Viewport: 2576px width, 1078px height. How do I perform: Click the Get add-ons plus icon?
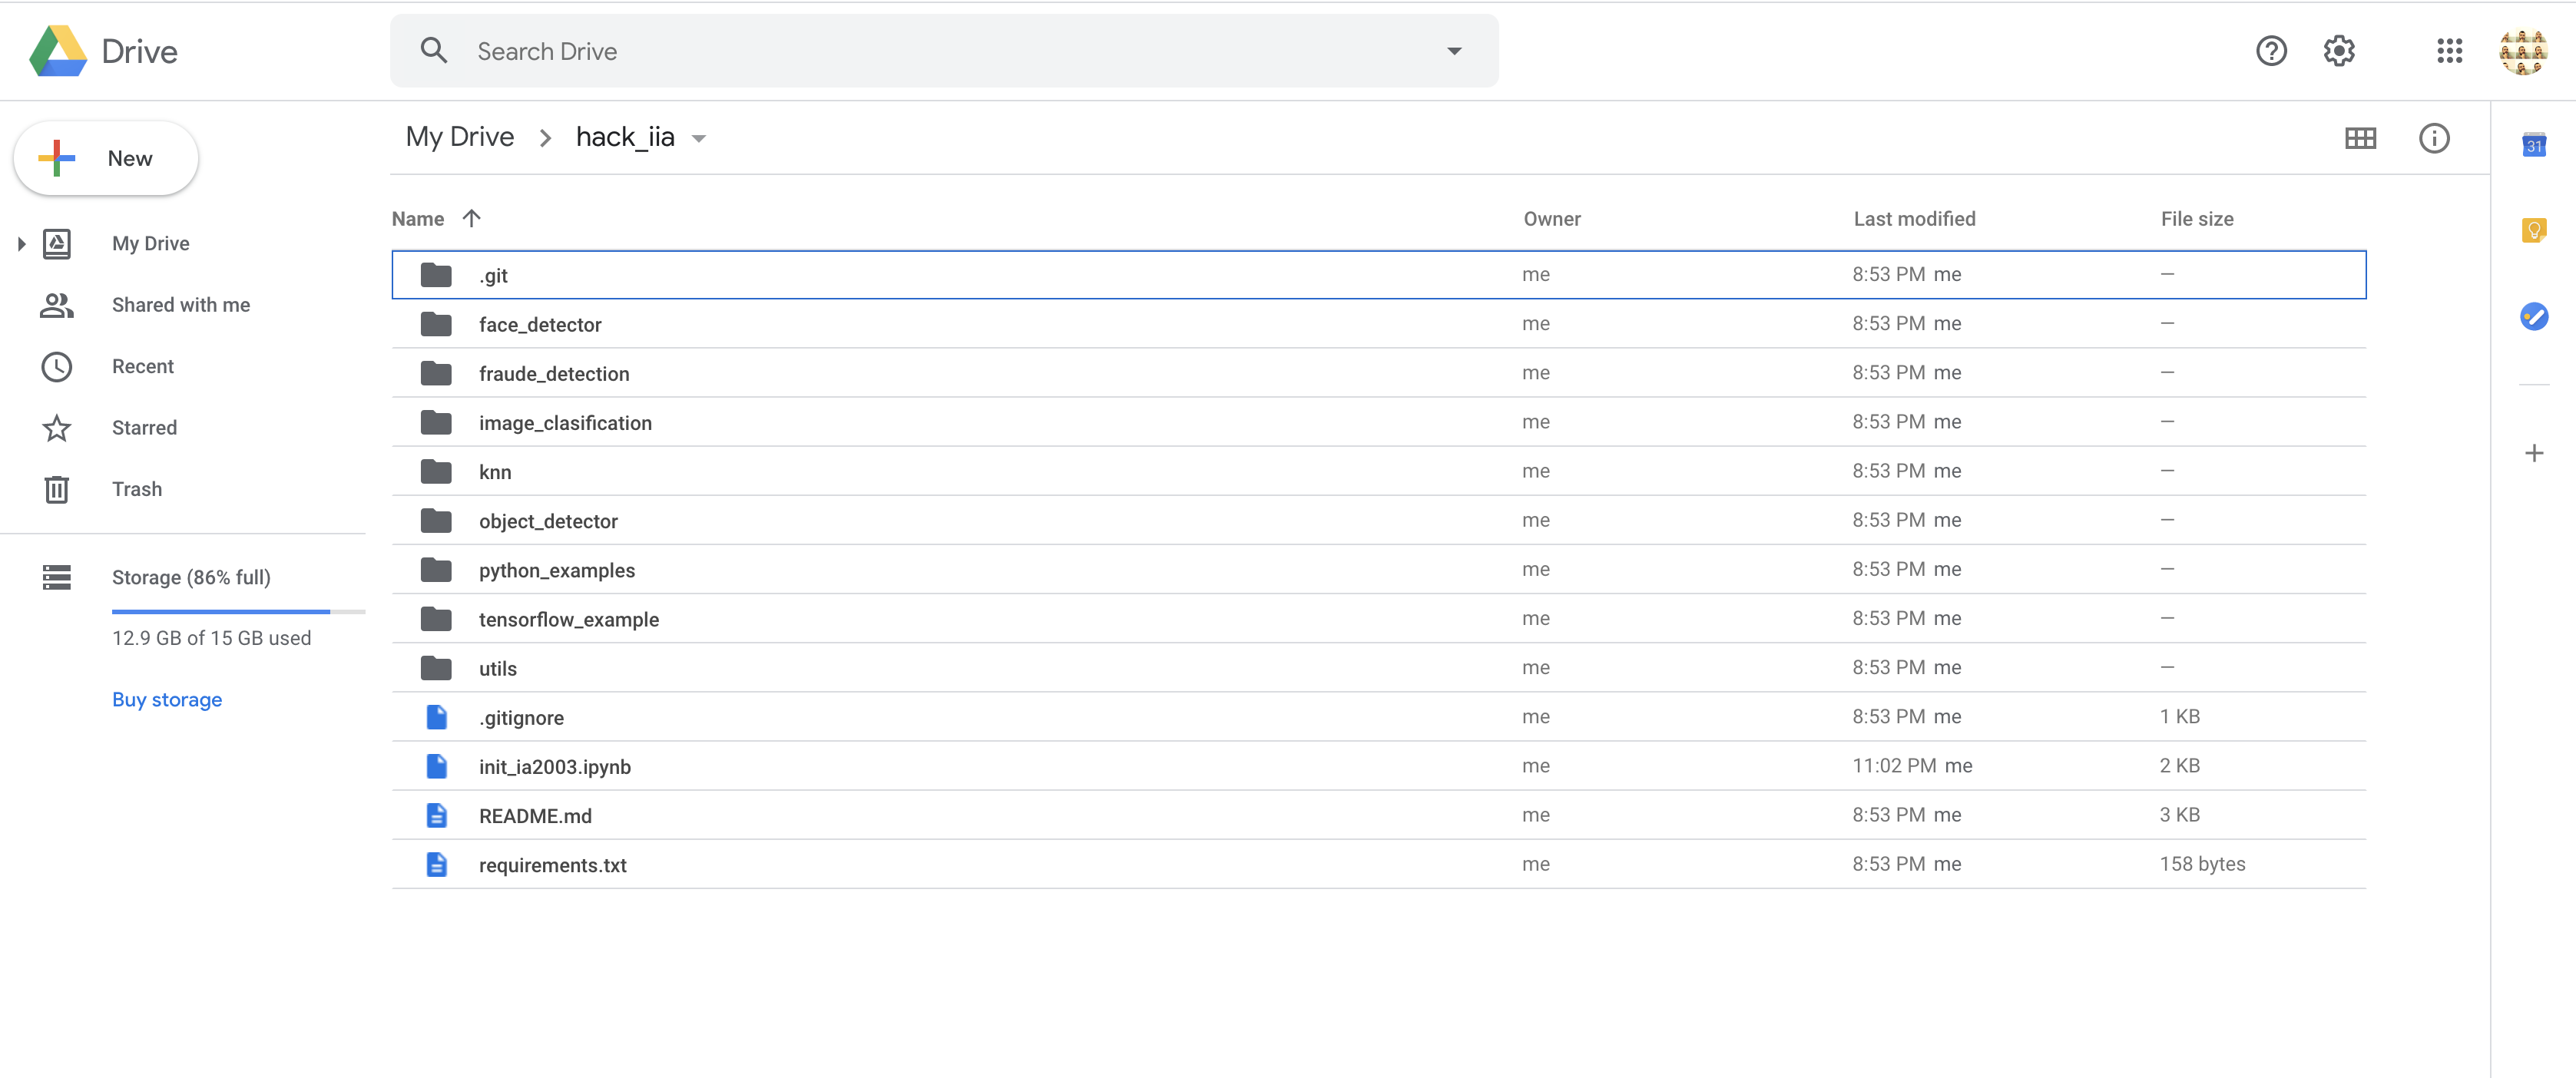(2533, 454)
